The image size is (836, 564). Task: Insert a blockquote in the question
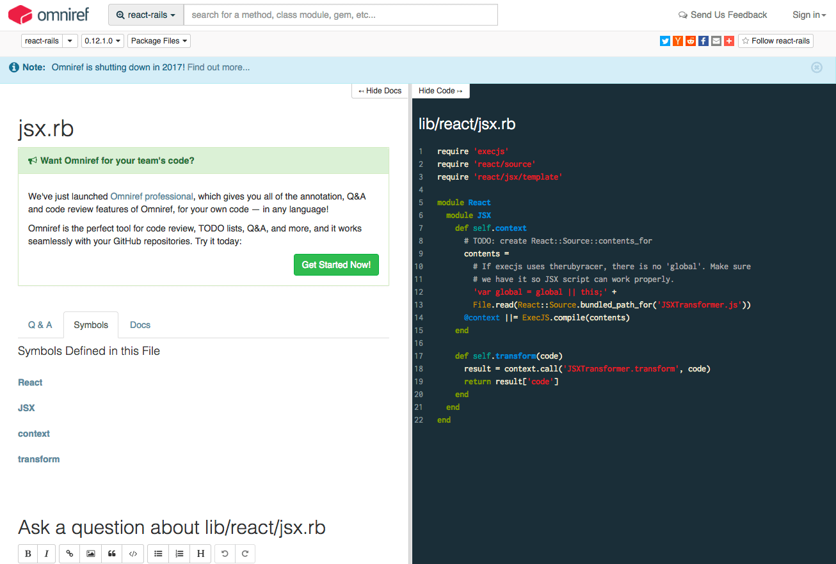[112, 554]
